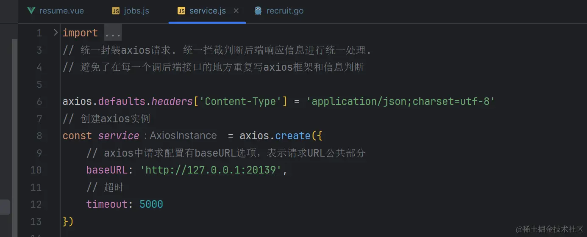
Task: Click the JS icon on service.js tab
Action: pyautogui.click(x=181, y=11)
